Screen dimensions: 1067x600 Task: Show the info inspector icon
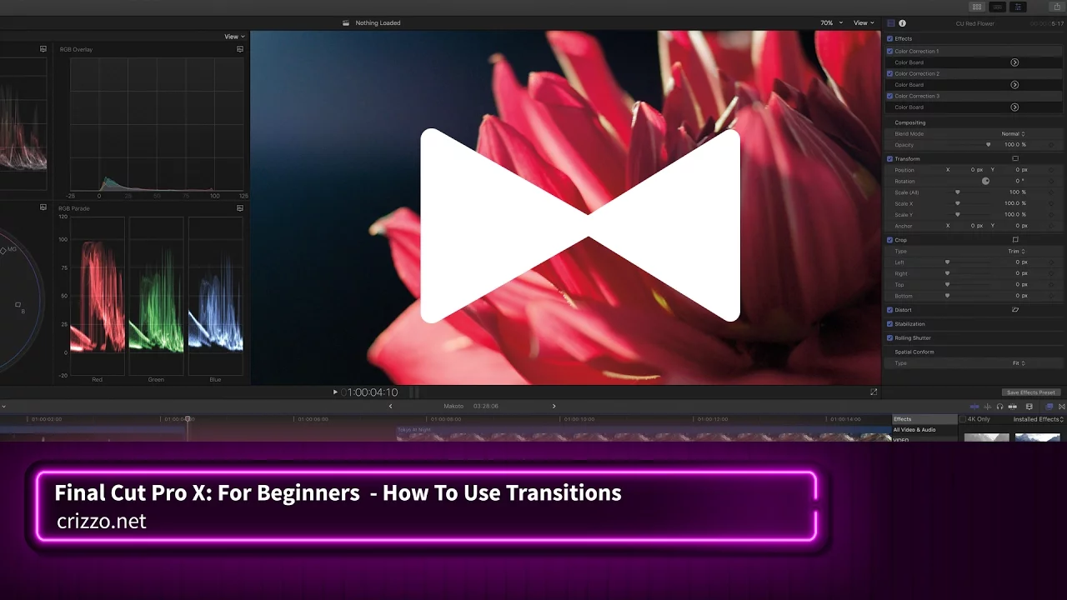click(902, 23)
